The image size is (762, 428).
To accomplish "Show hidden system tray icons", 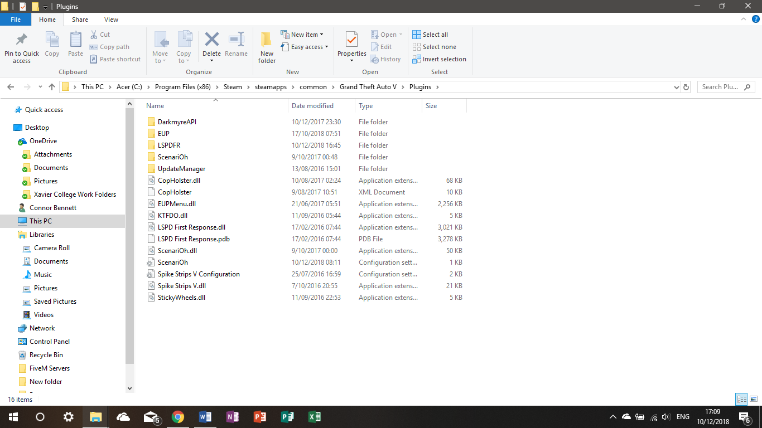I will 613,417.
